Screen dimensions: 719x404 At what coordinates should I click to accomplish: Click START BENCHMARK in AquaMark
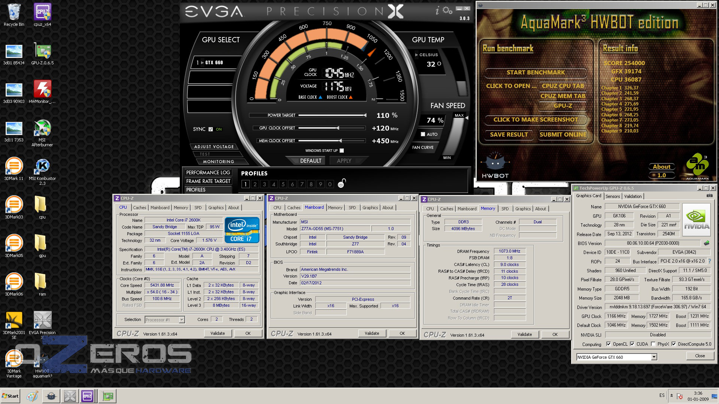click(x=536, y=73)
